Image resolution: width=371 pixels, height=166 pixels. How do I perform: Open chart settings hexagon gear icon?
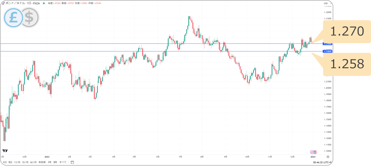pyautogui.click(x=328, y=157)
